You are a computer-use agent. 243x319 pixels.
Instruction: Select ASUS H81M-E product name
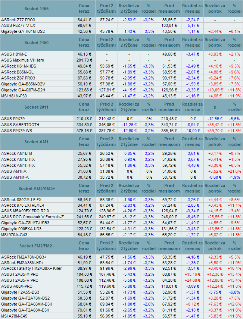pos(14,54)
